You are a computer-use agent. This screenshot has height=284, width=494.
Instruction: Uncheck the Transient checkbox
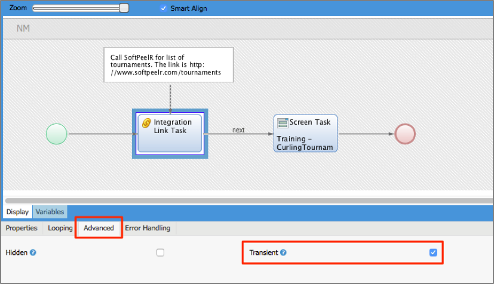tap(433, 252)
